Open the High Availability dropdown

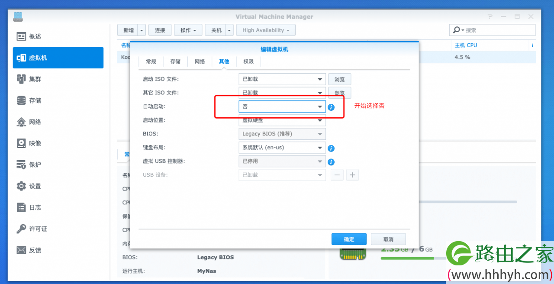[266, 30]
